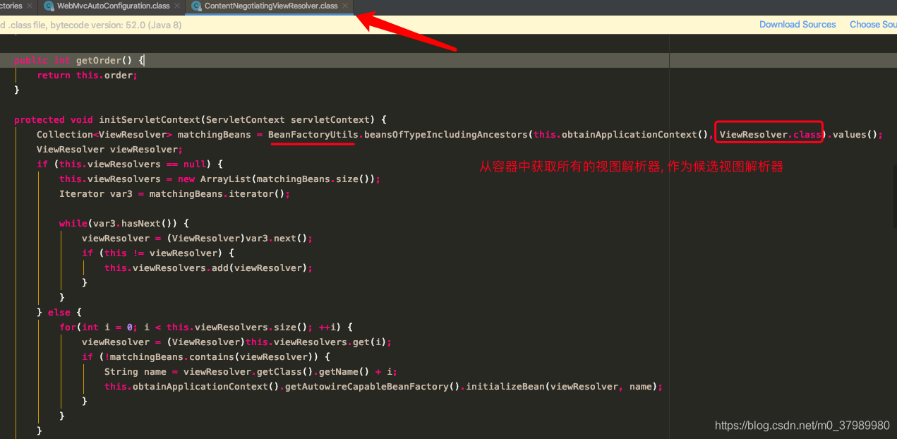Click the getAutowireCapableBeanFactory() call
The width and height of the screenshot is (897, 439).
pos(373,387)
